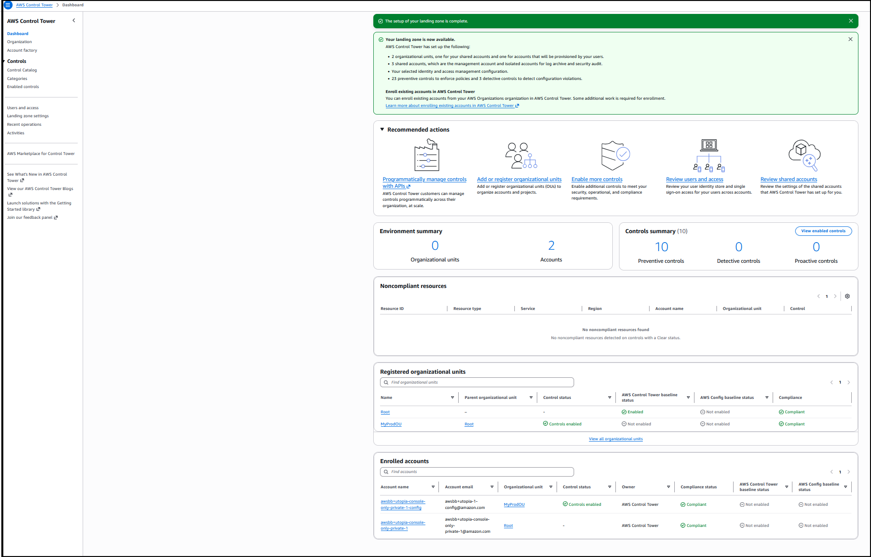The height and width of the screenshot is (557, 871).
Task: Collapse the Recommended actions section
Action: (x=382, y=129)
